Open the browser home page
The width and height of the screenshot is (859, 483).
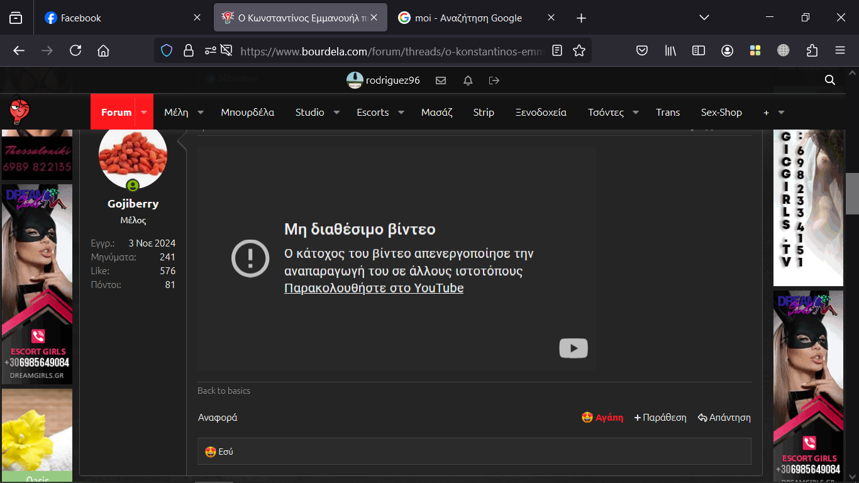tap(103, 51)
